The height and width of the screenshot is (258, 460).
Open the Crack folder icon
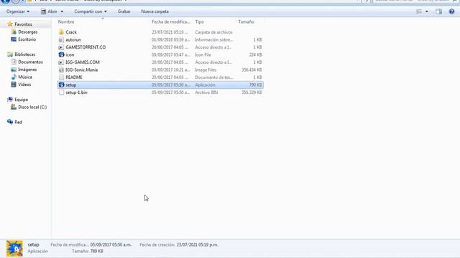(x=61, y=32)
